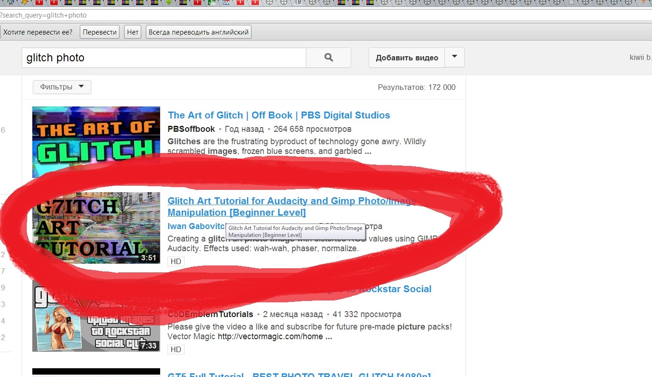Switch to the tab with green download arrow

tap(169, 2)
